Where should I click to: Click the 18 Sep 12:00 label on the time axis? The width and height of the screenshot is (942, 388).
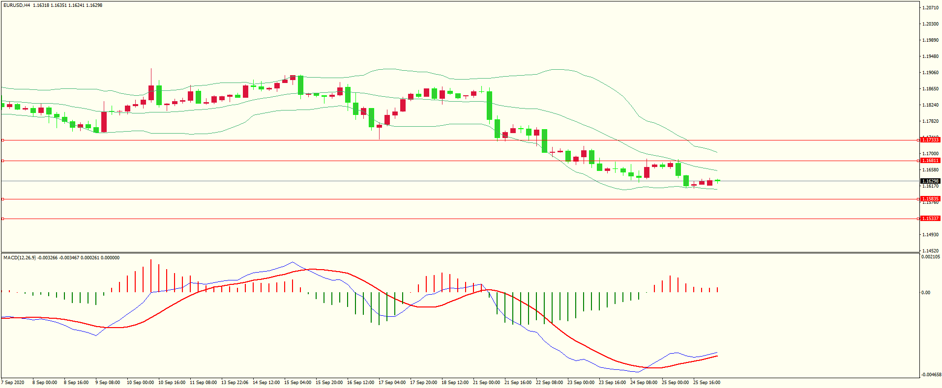pos(455,383)
